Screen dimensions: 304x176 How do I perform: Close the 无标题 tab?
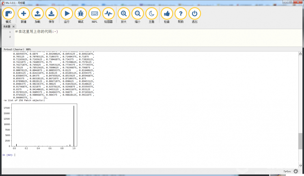point(13,26)
